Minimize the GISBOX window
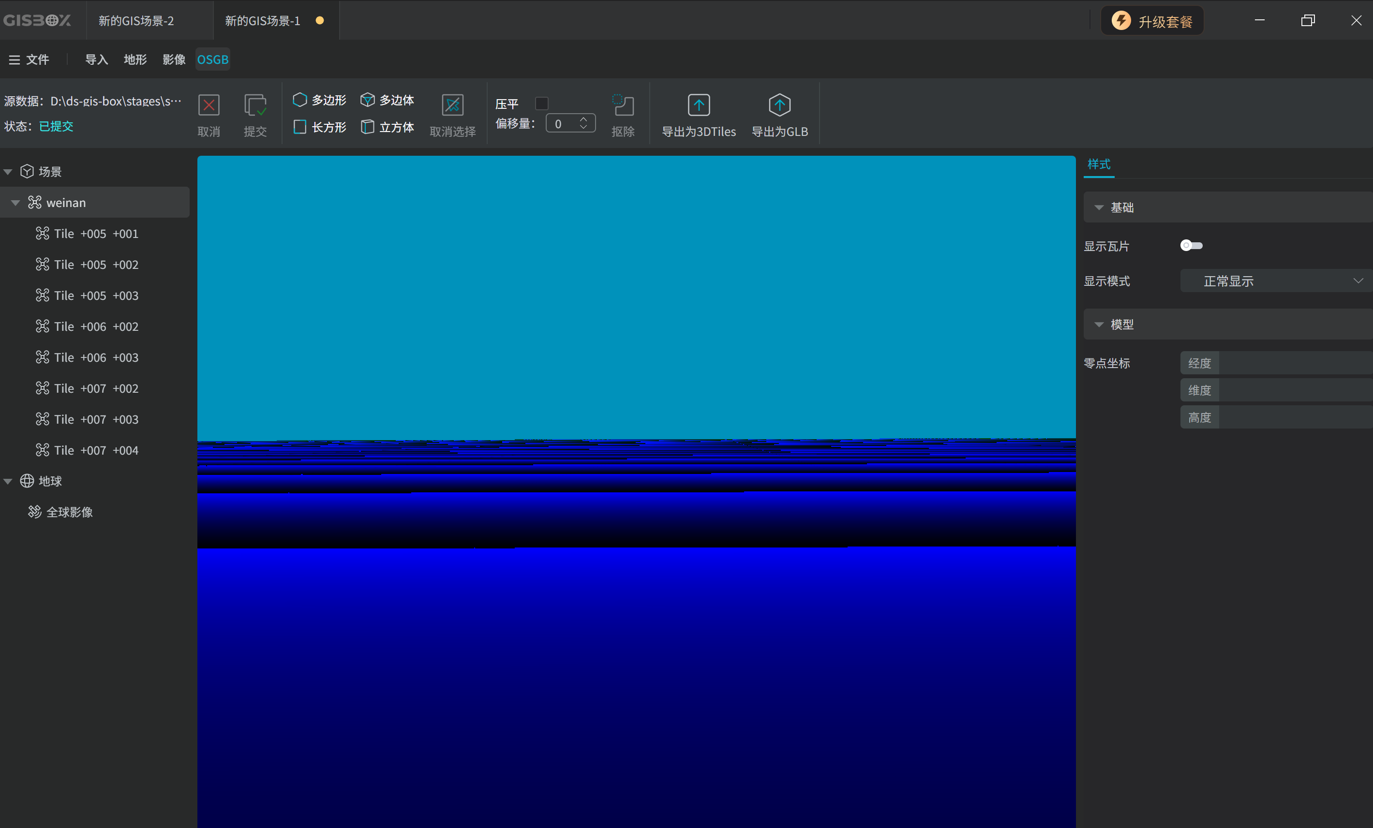This screenshot has height=828, width=1373. [1259, 20]
